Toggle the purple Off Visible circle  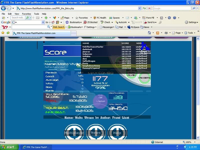[x=100, y=101]
